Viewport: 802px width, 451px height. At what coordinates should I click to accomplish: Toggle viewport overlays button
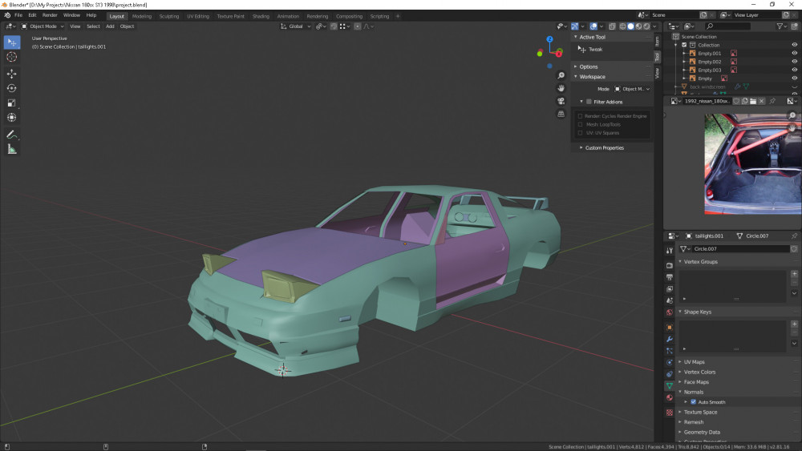[593, 26]
